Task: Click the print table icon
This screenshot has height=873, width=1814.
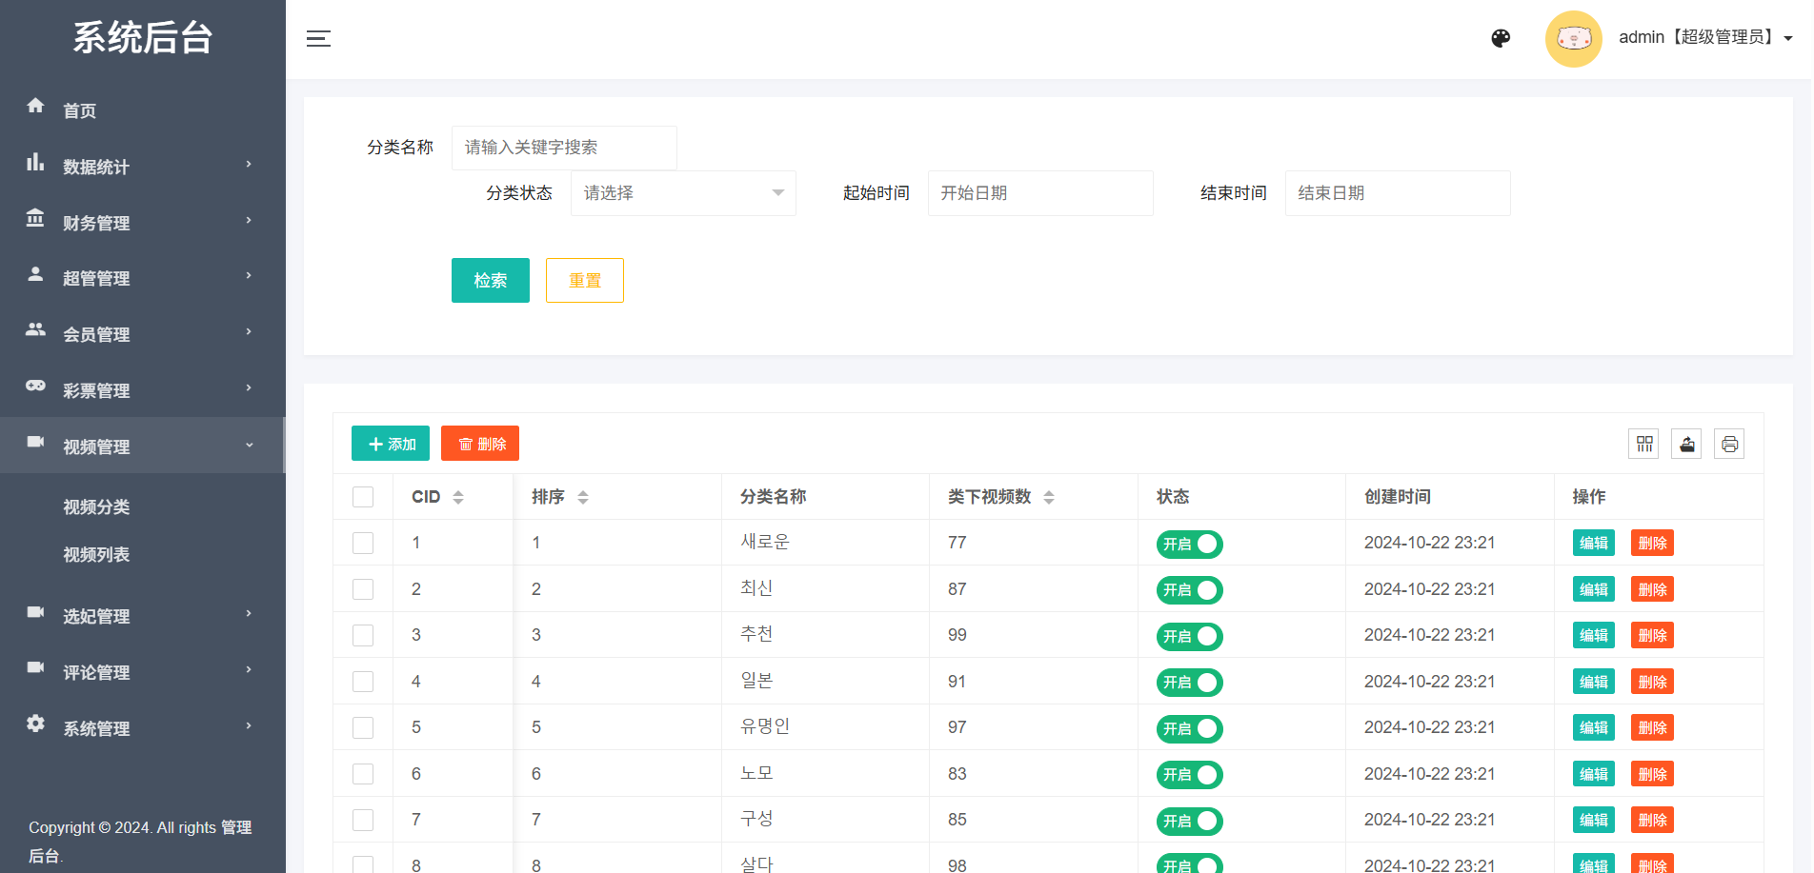Action: click(x=1729, y=444)
